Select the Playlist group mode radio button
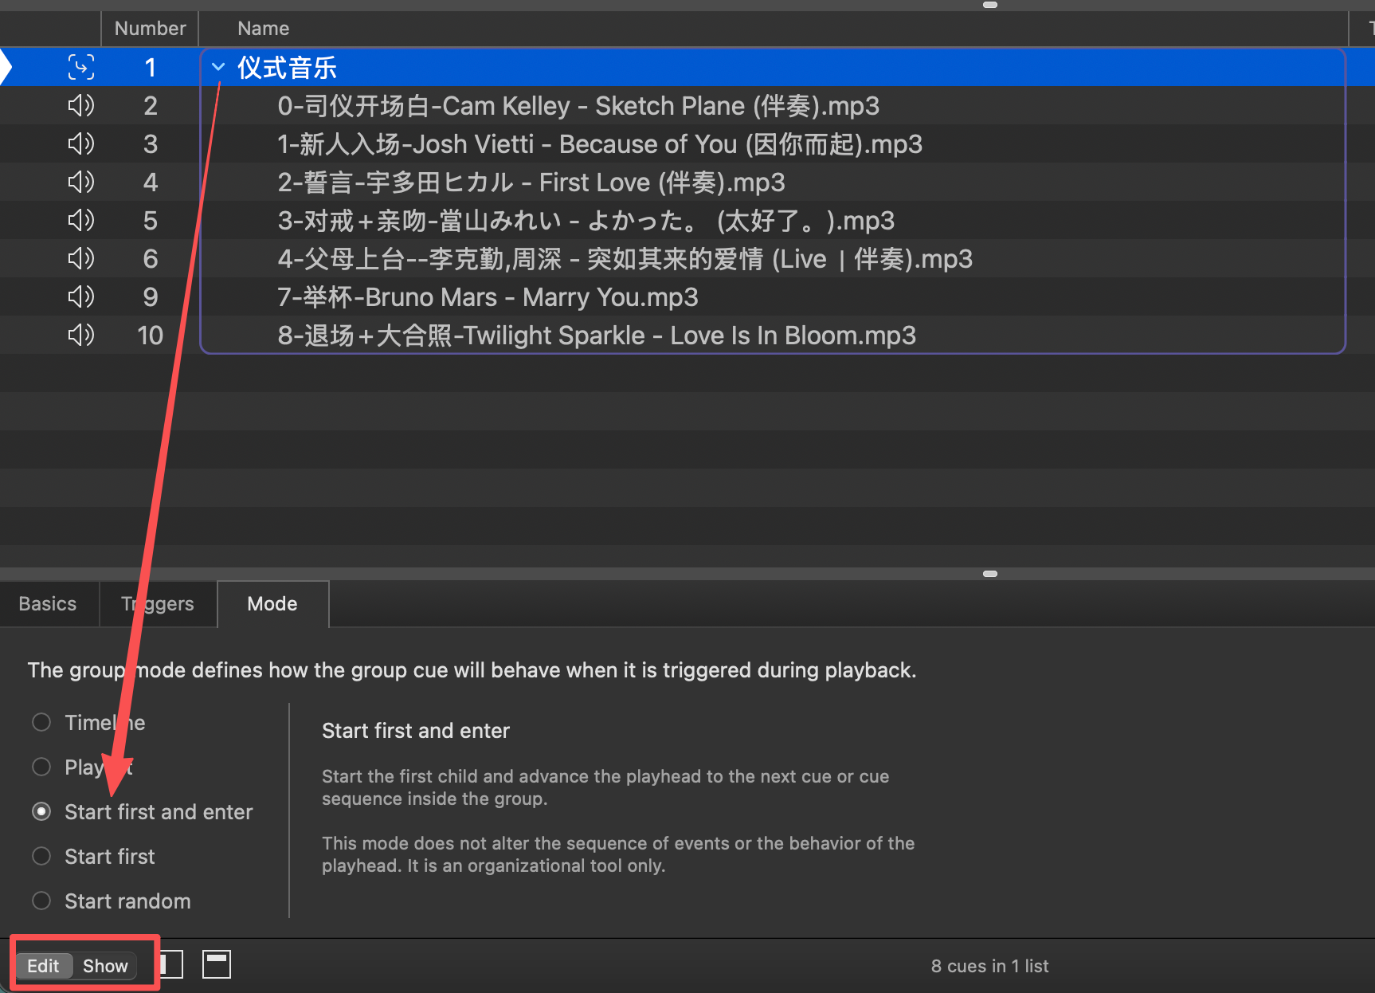The height and width of the screenshot is (993, 1375). 41,767
